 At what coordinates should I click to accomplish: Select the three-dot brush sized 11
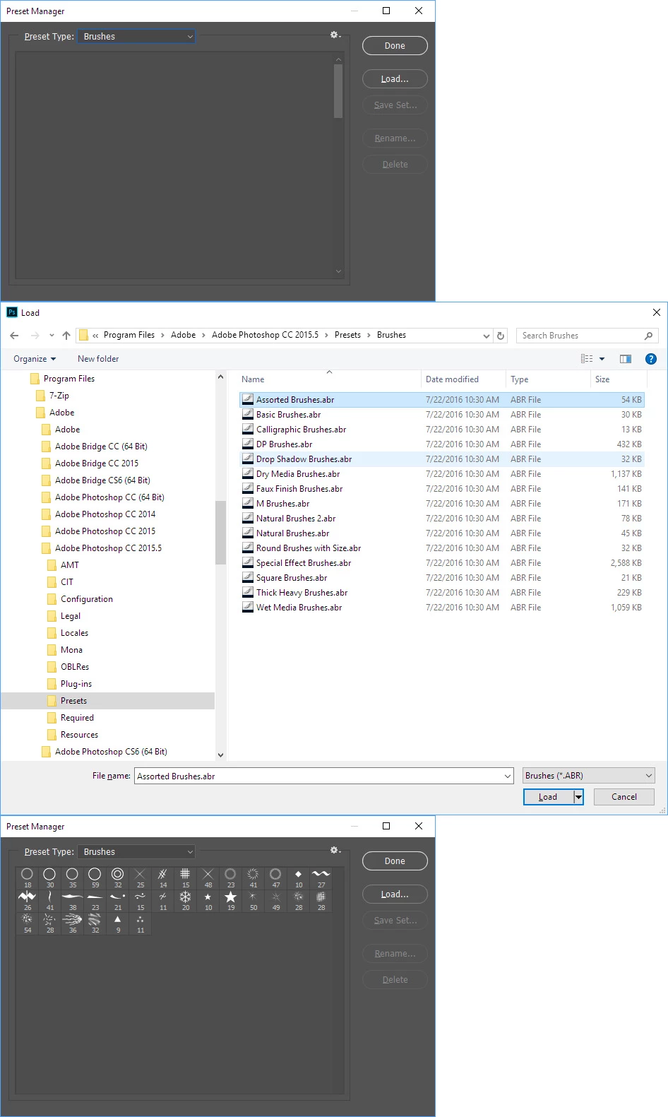click(141, 923)
